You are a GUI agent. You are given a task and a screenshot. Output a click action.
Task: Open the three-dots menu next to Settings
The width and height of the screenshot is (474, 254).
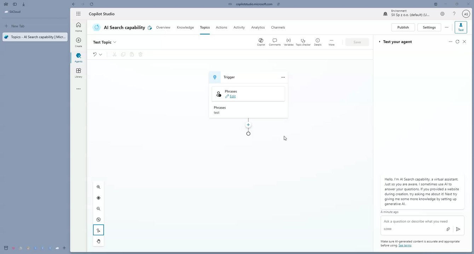click(x=446, y=27)
